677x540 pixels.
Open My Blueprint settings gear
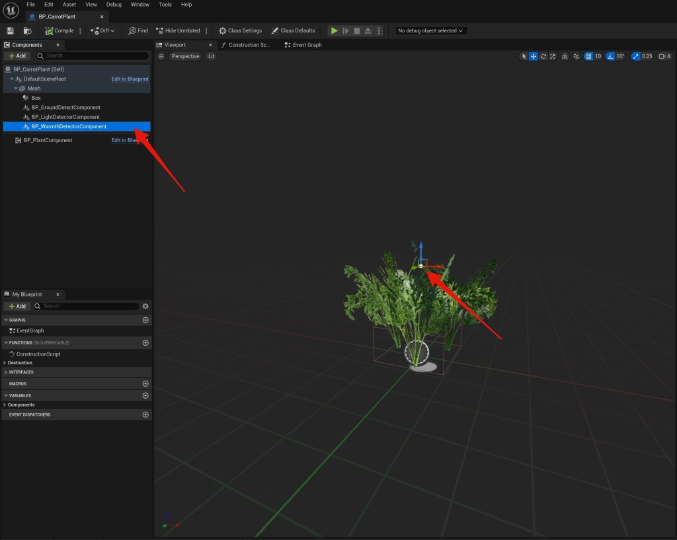(x=145, y=306)
